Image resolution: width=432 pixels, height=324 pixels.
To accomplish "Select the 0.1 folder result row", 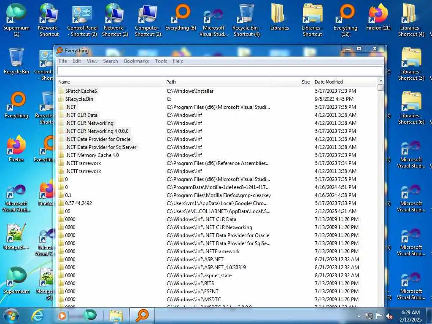I will [217, 195].
